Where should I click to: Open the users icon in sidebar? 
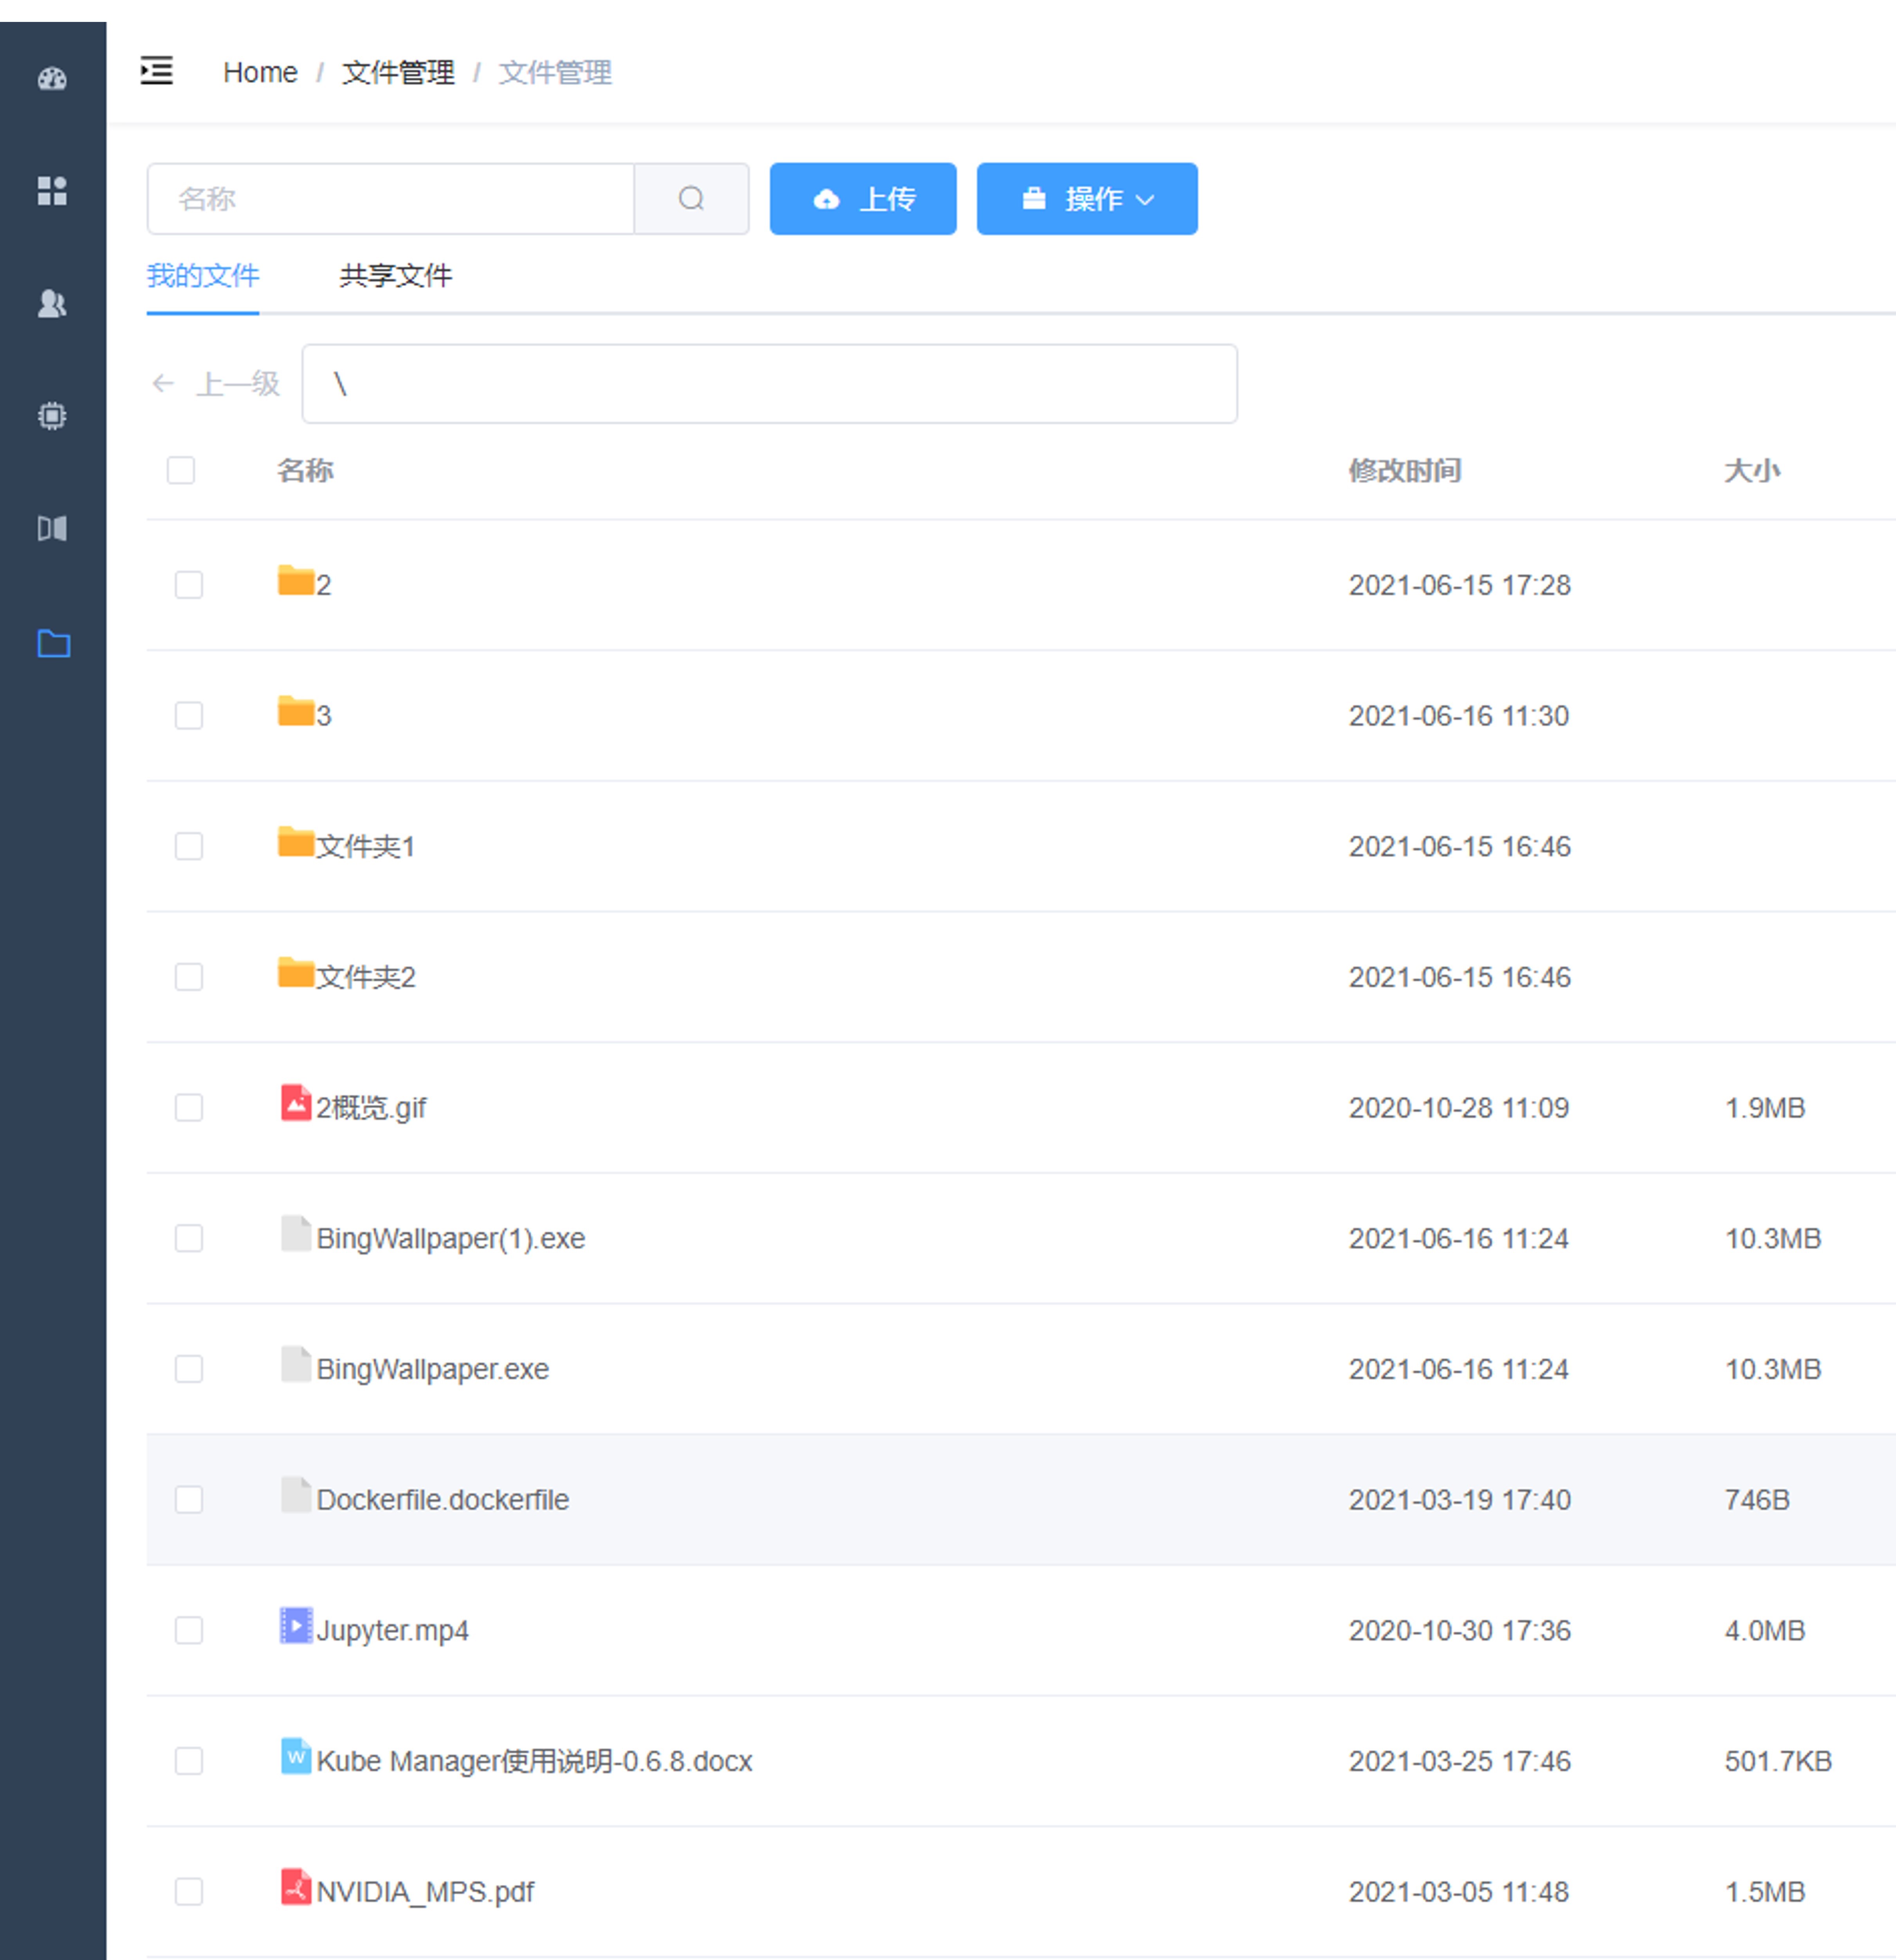[x=52, y=303]
